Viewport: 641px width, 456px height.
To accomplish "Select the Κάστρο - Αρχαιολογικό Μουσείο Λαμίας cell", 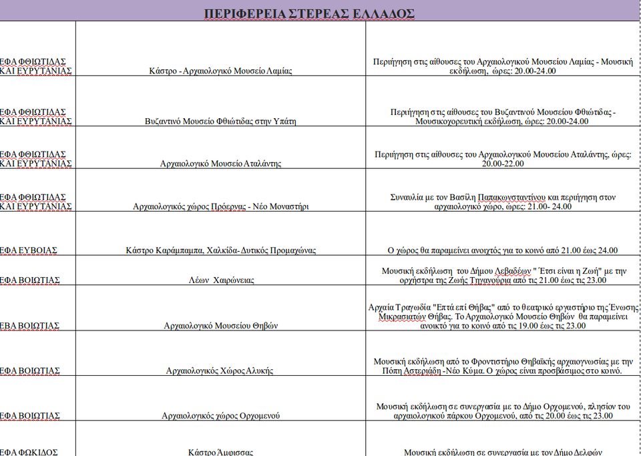I will 220,71.
